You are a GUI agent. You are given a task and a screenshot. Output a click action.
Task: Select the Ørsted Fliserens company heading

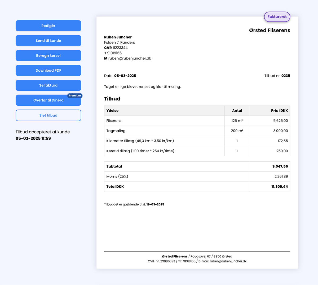tap(269, 30)
